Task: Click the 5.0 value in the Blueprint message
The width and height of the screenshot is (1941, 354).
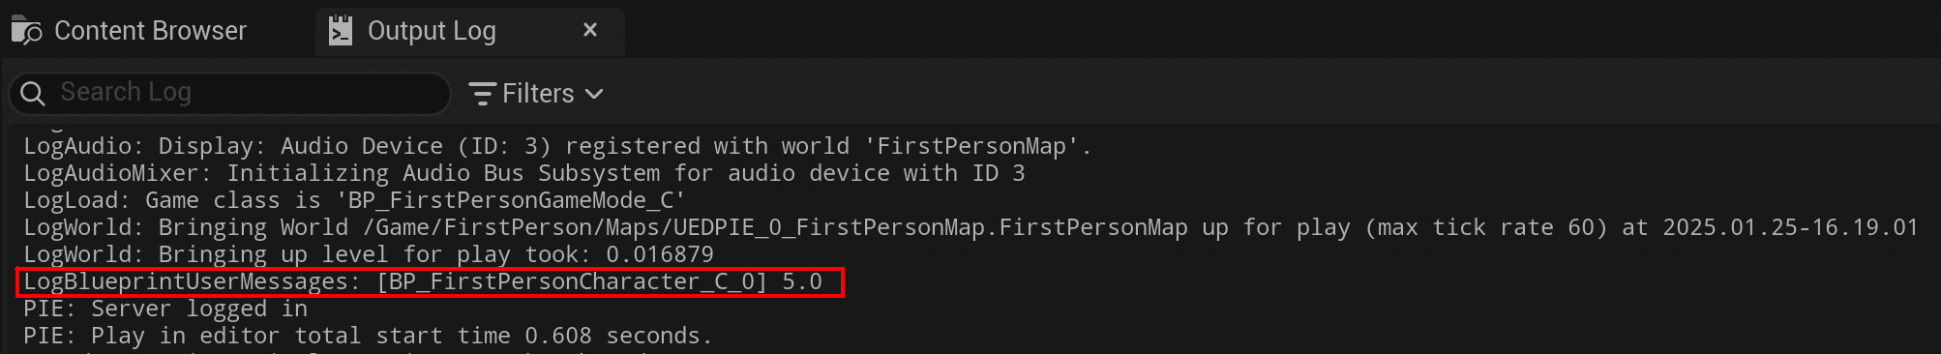Action: click(802, 281)
